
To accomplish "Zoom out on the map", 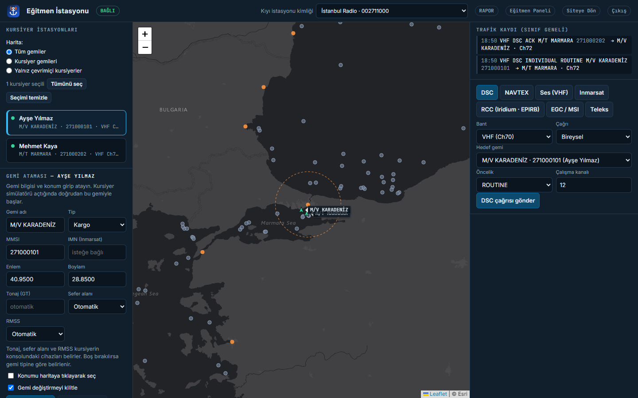I will pos(145,47).
